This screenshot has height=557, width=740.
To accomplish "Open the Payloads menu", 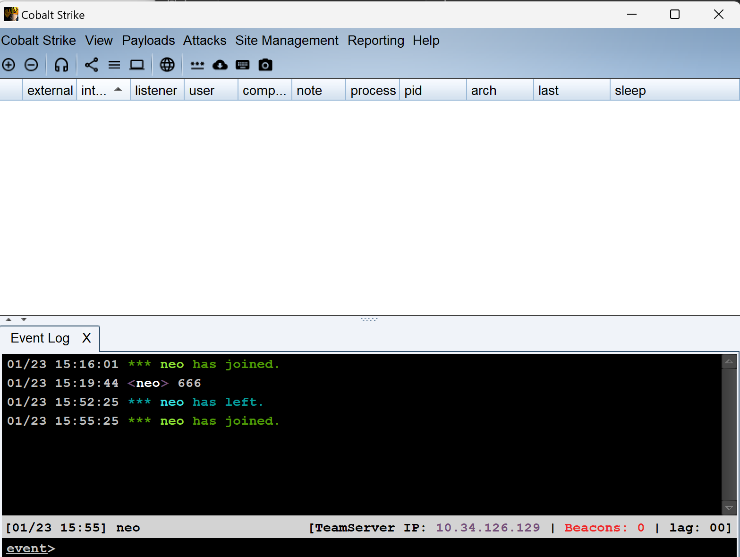I will coord(148,41).
